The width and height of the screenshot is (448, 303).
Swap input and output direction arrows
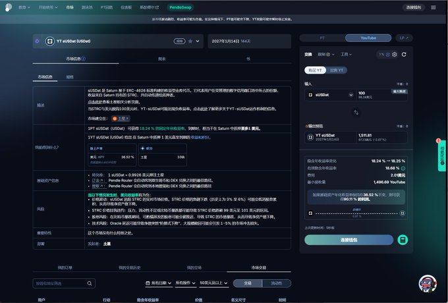356,112
